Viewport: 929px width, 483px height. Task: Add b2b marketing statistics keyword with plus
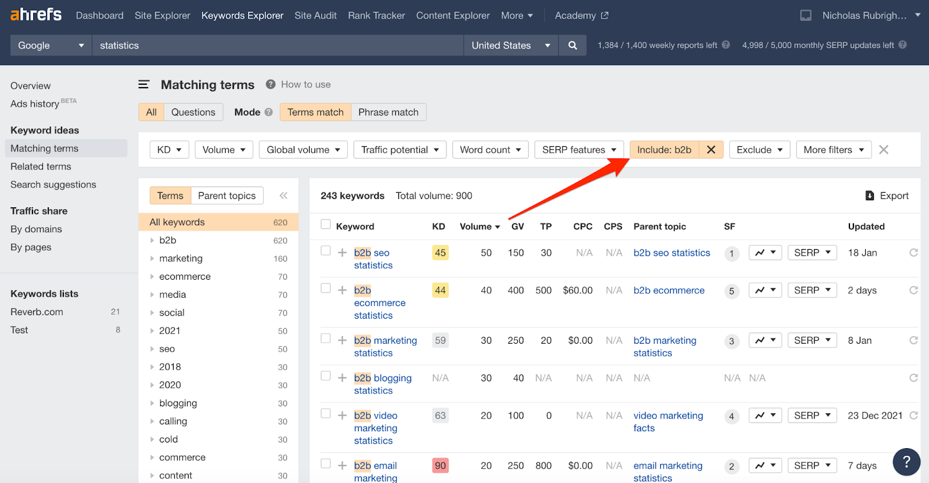(343, 340)
